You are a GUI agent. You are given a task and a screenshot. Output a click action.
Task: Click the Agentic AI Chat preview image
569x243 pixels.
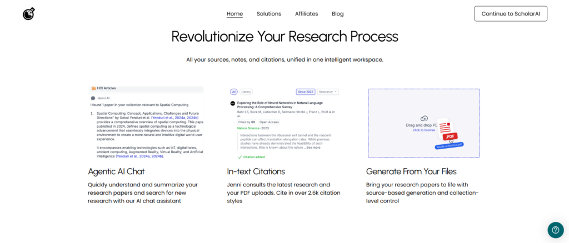click(x=146, y=123)
